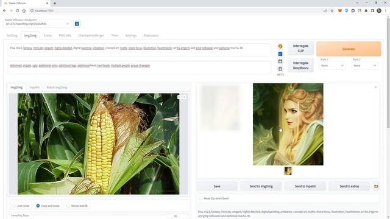The width and height of the screenshot is (390, 219).
Task: Open the Style 2 dropdown
Action: point(364,66)
